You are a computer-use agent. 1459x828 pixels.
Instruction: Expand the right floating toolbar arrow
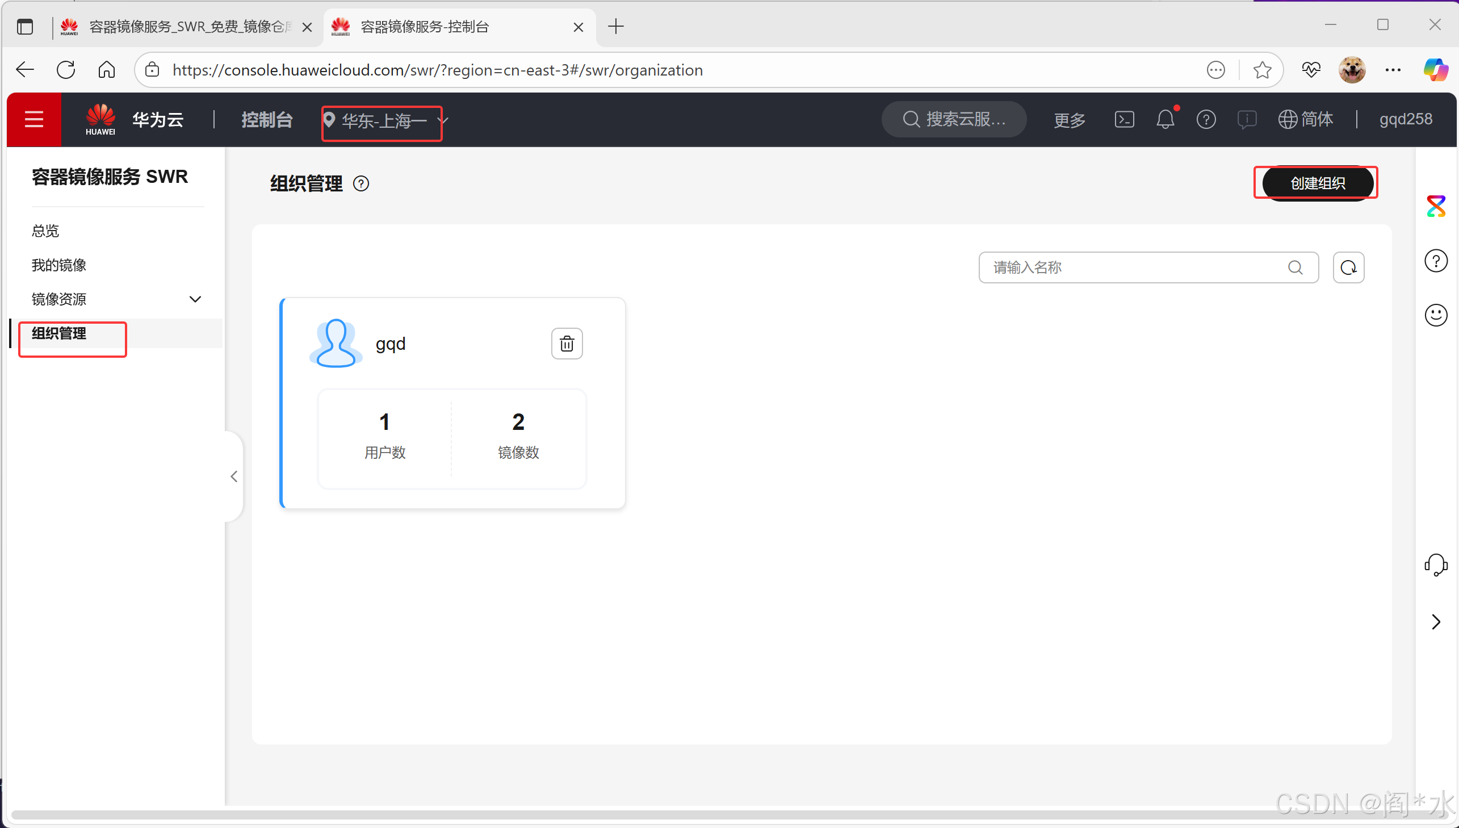[1436, 622]
